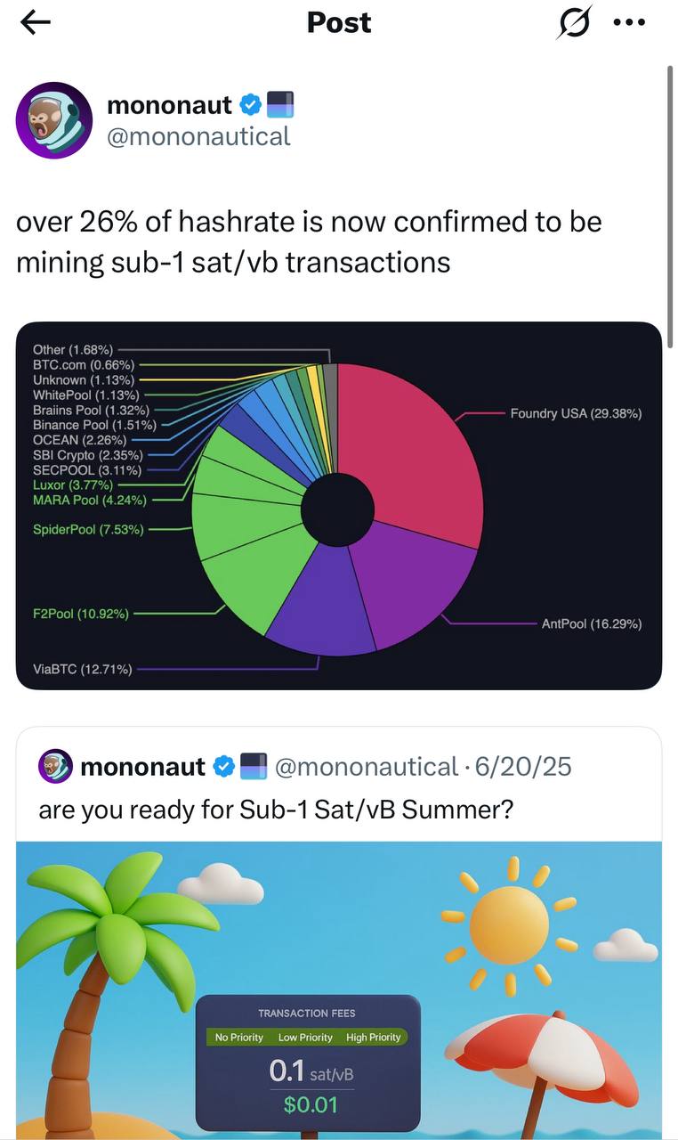Click the vertical scrollbar on the right edge
This screenshot has width=678, height=1140.
click(669, 196)
